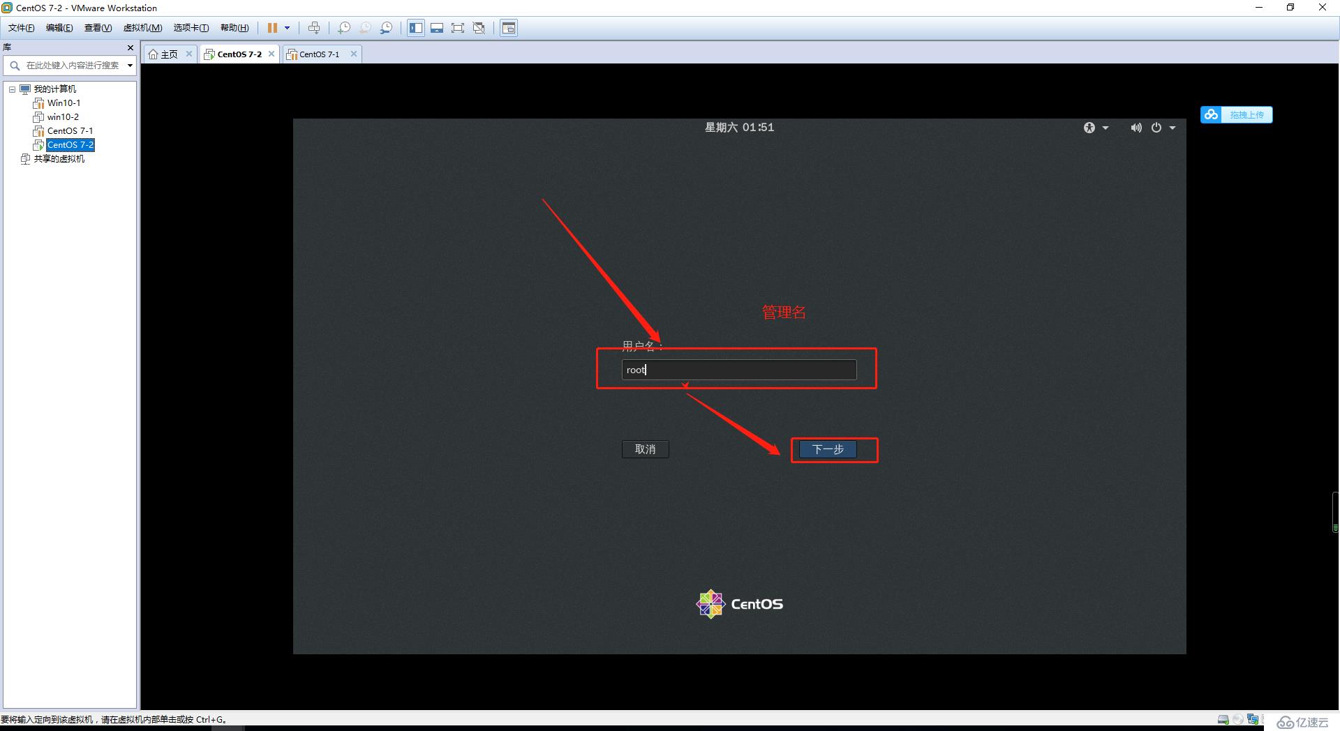Collapse the 我的计算机 tree node
The height and width of the screenshot is (731, 1340).
click(12, 89)
